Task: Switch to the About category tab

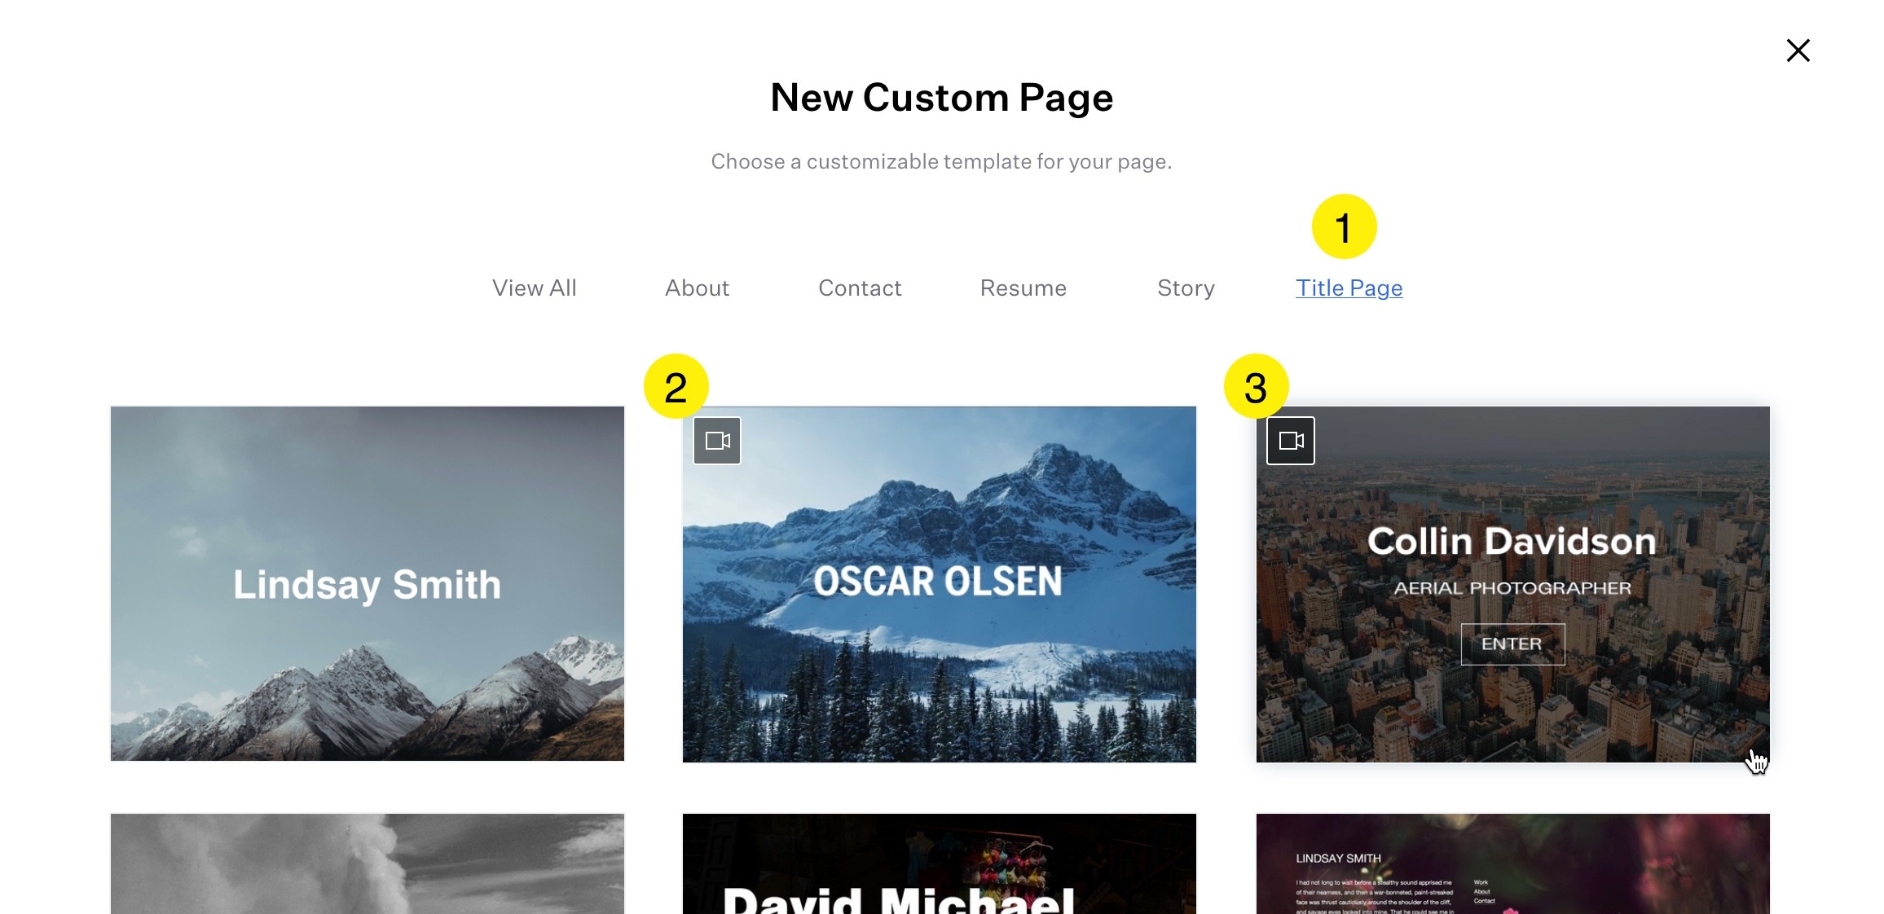Action: [697, 288]
